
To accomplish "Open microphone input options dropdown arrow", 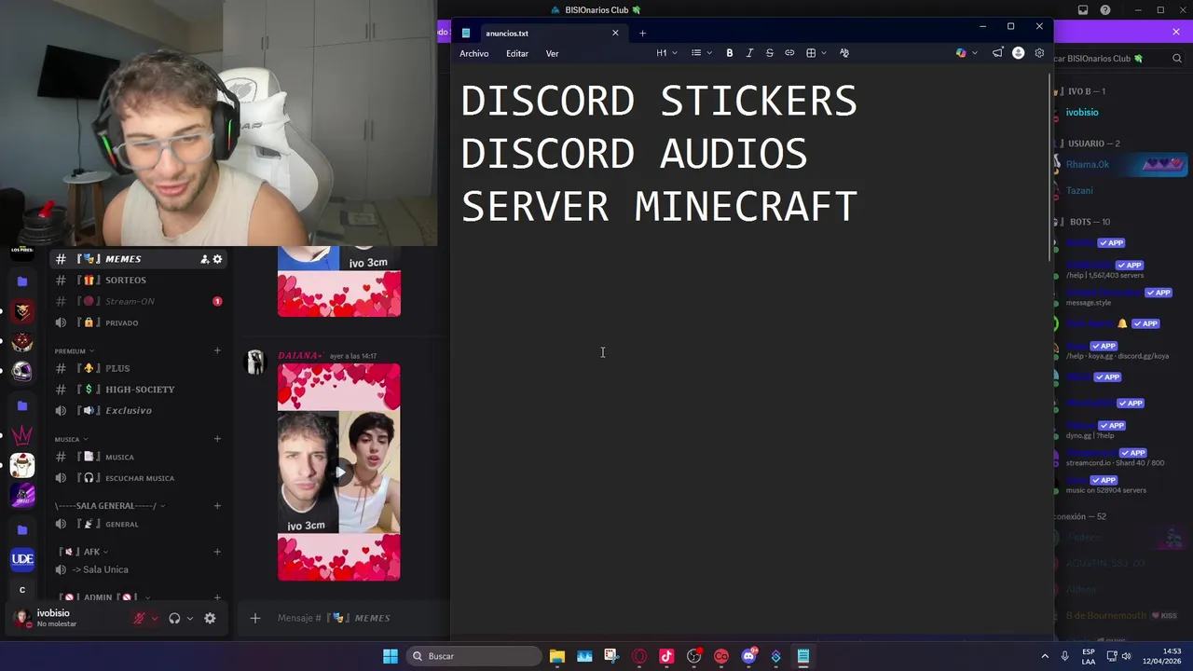I will coord(155,618).
